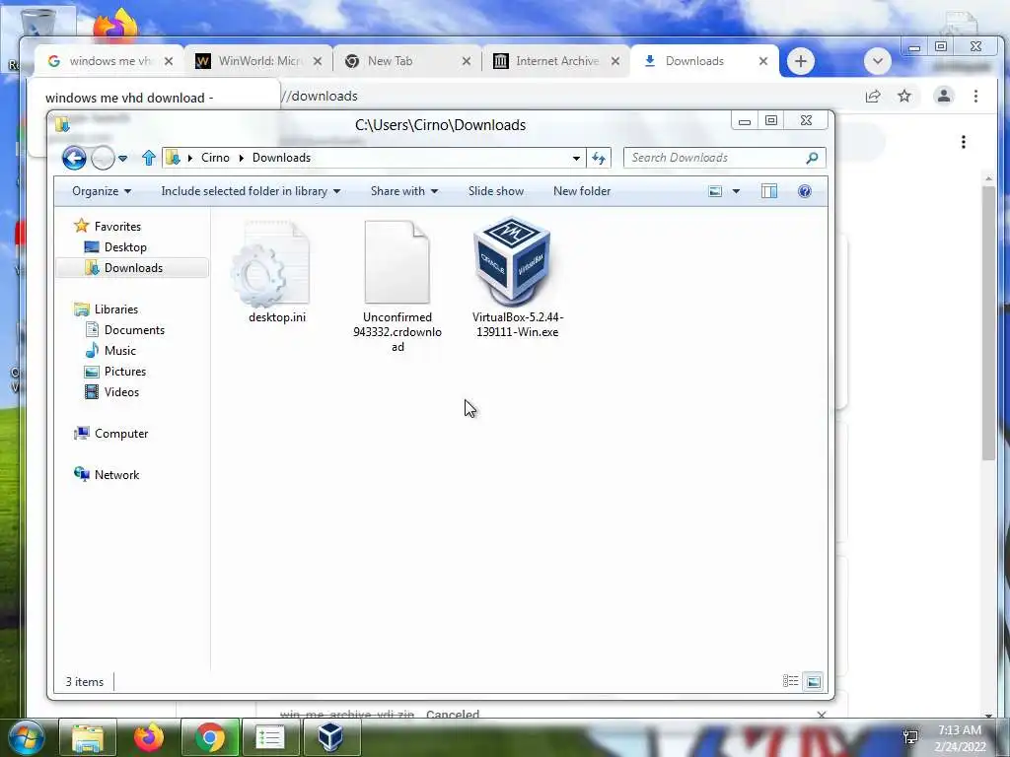Click Chrome's share this page icon
Viewport: 1010px width, 757px height.
[873, 96]
